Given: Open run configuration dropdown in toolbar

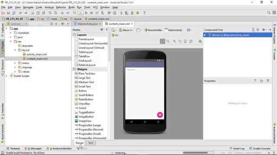Looking at the screenshot, I should (x=81, y=13).
